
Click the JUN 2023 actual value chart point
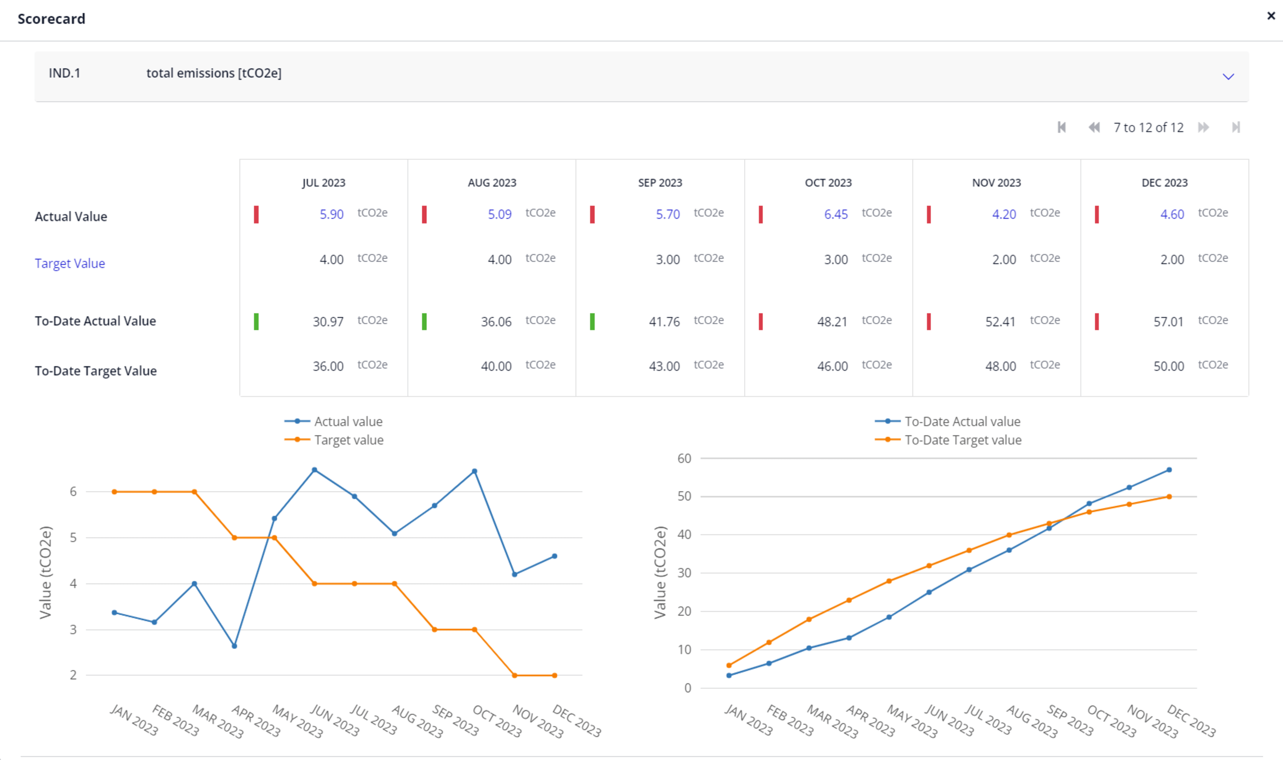(314, 470)
